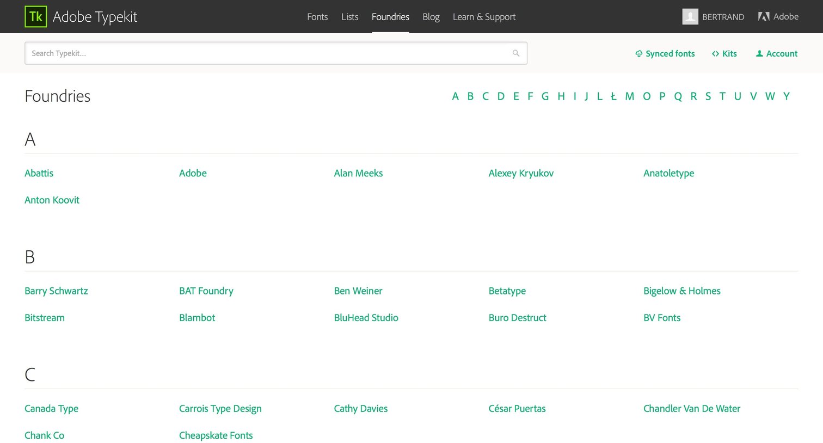
Task: Click the Account person icon
Action: pyautogui.click(x=759, y=53)
